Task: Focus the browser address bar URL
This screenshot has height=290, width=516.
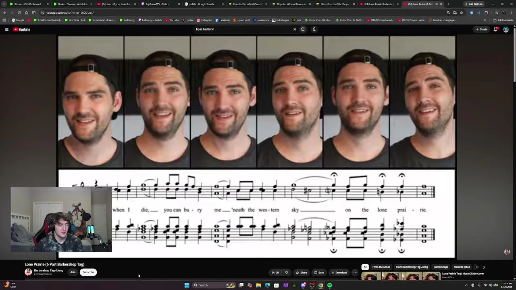Action: [x=70, y=12]
